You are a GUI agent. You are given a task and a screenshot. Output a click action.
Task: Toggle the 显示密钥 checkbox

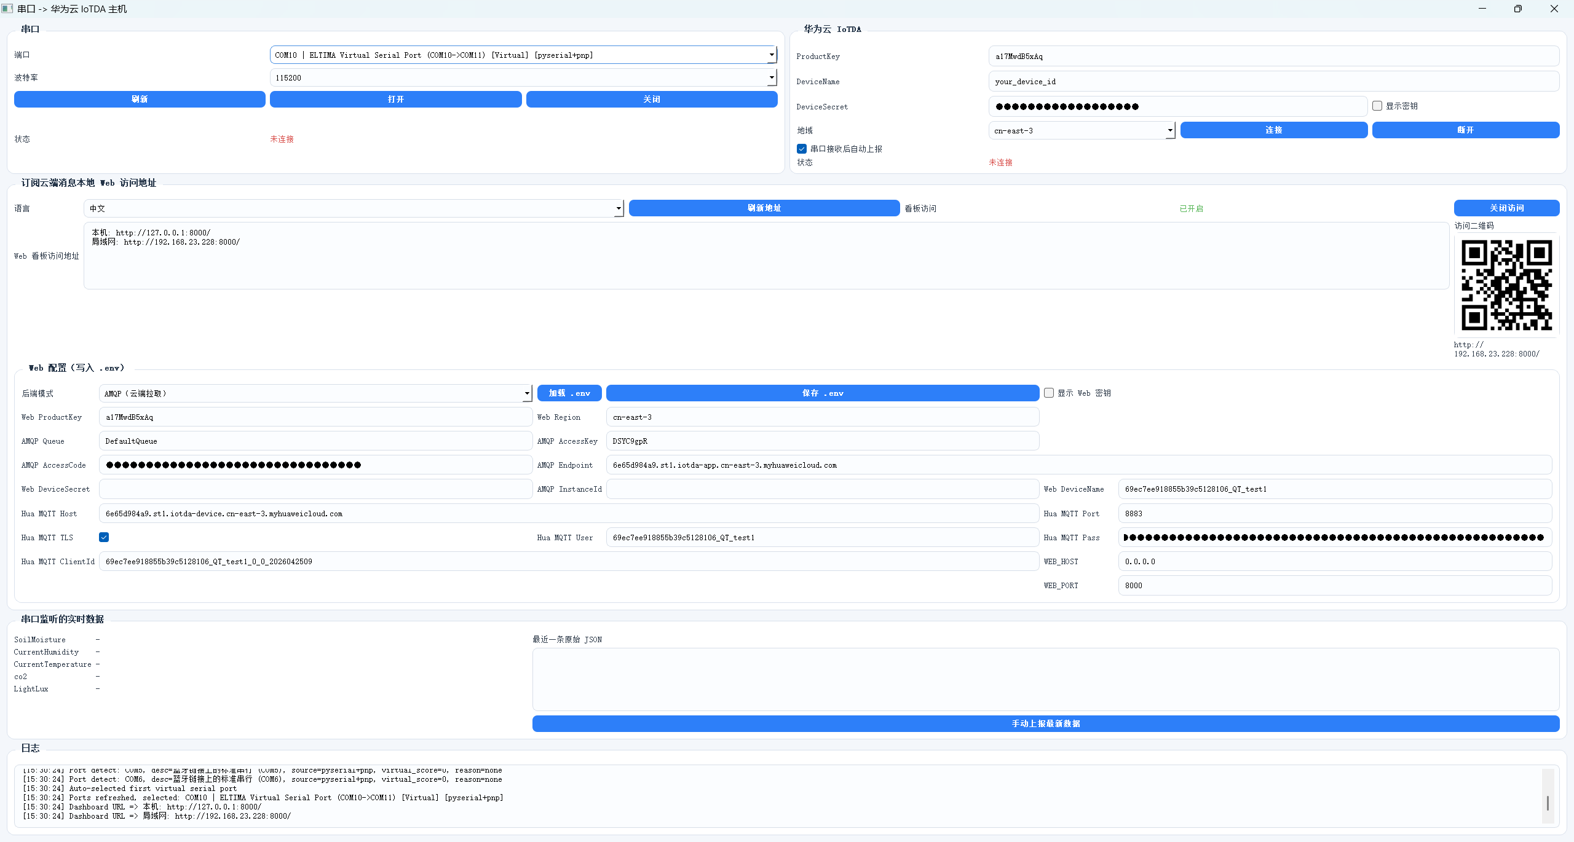click(1377, 106)
